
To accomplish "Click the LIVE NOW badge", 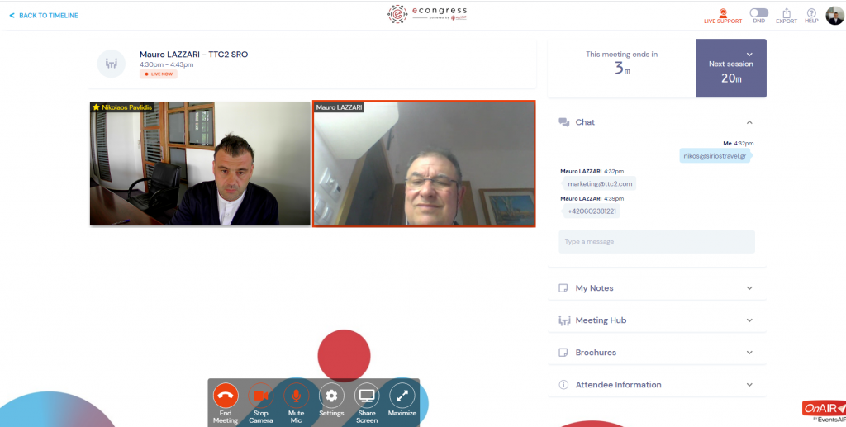I will [x=159, y=74].
